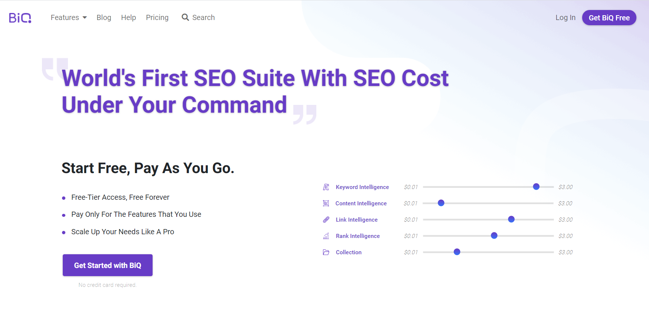Screen dimensions: 649x318
Task: Open the Rank Intelligence link
Action: click(x=358, y=236)
